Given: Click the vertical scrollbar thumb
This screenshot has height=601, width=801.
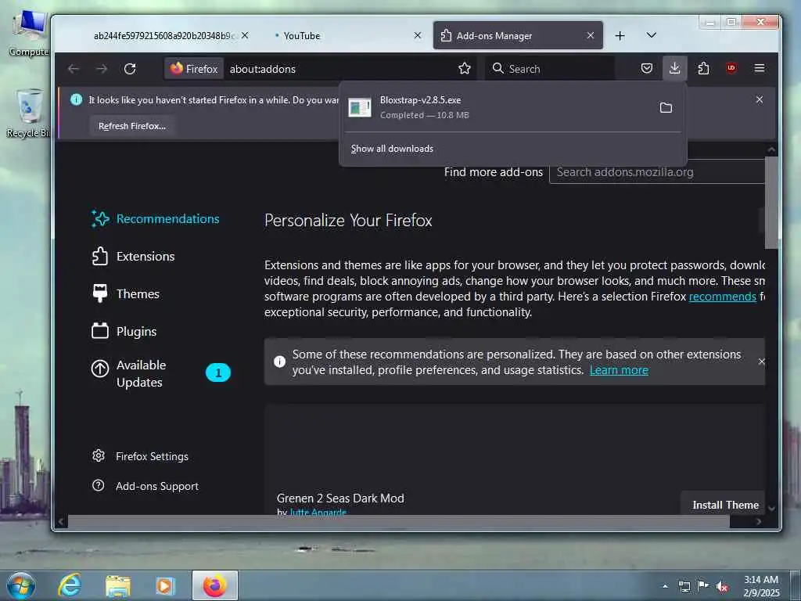Looking at the screenshot, I should point(771,203).
